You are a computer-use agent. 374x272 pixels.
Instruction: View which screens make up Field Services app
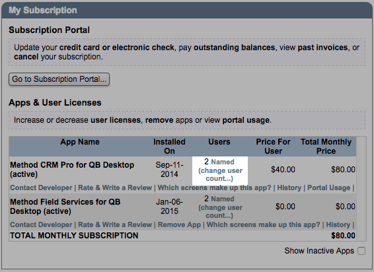pyautogui.click(x=263, y=224)
